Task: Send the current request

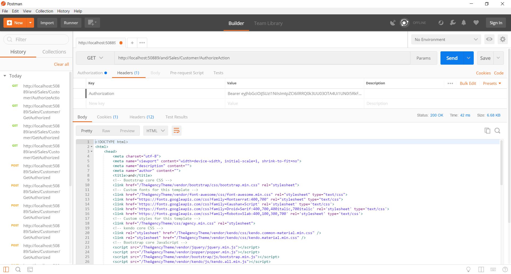Action: pyautogui.click(x=452, y=58)
